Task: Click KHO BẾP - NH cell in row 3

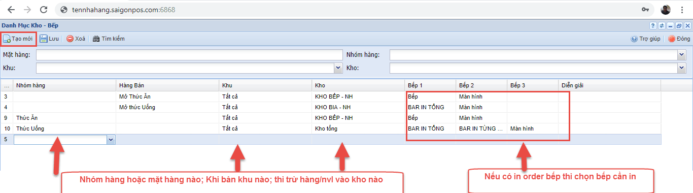Action: pos(358,96)
